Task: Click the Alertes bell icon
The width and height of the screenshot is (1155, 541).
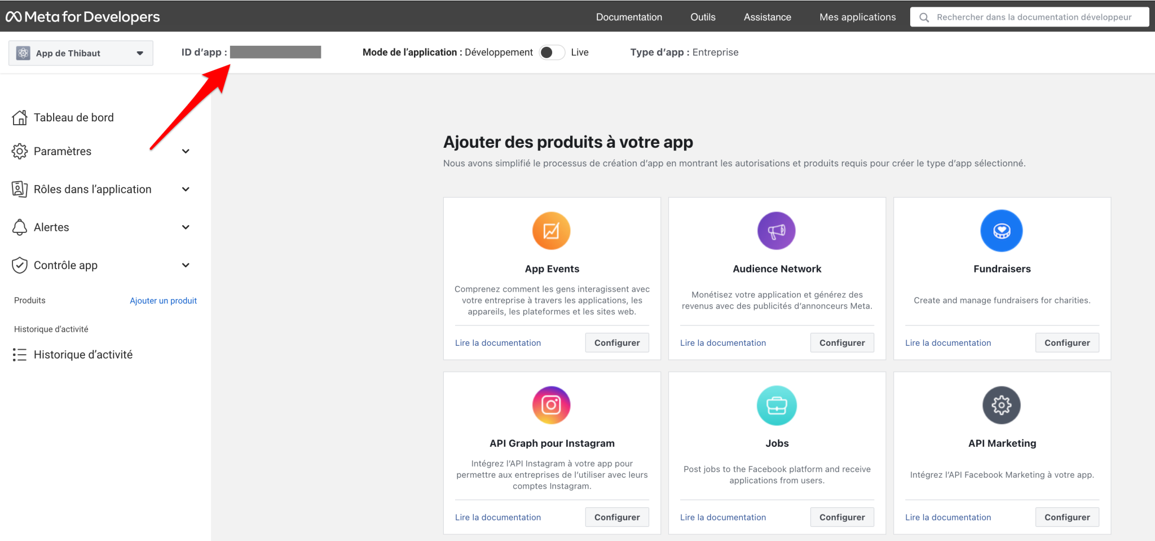Action: [x=20, y=227]
